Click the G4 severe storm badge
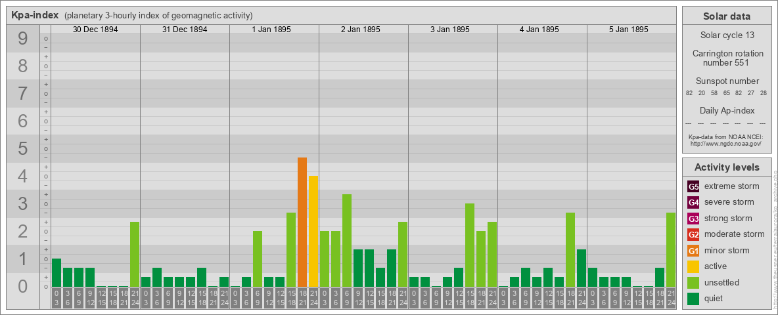This screenshot has height=315, width=778. click(693, 202)
